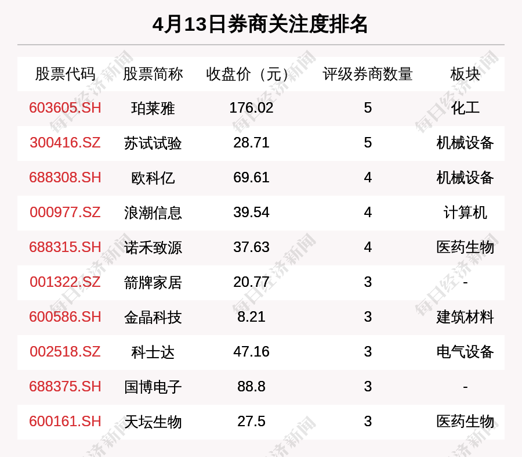This screenshot has height=457, width=522.
Task: Click broker count 3 in 科士达 row
Action: 368,352
